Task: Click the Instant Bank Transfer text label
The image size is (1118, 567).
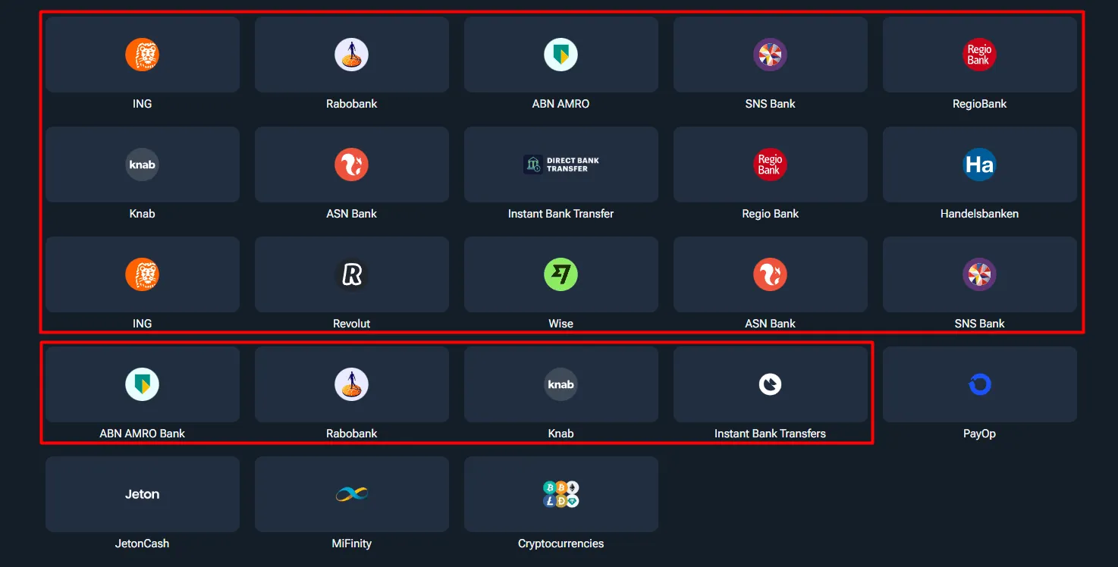Action: (x=561, y=214)
